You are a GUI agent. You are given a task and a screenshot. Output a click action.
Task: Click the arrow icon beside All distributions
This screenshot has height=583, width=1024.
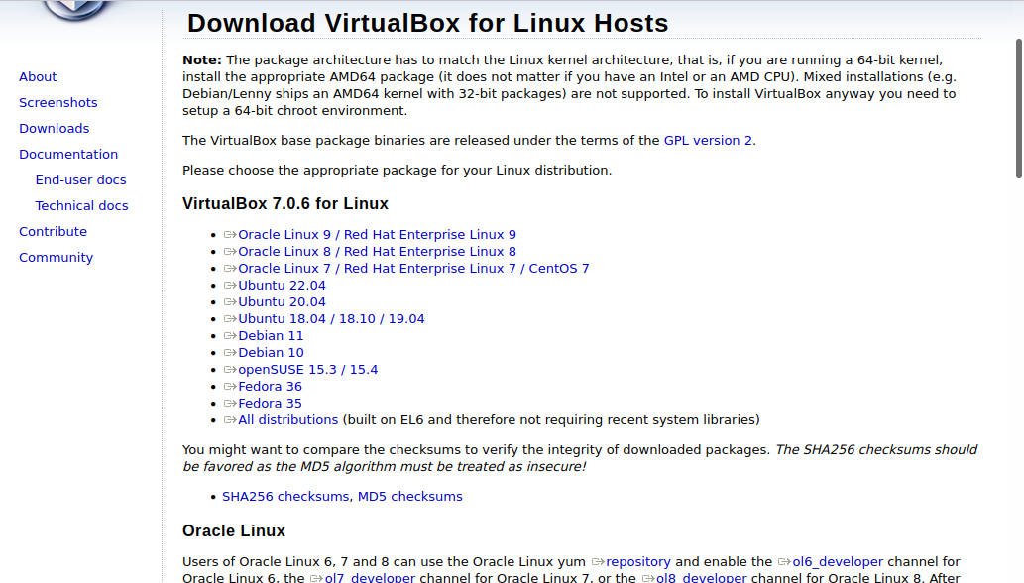click(x=229, y=419)
